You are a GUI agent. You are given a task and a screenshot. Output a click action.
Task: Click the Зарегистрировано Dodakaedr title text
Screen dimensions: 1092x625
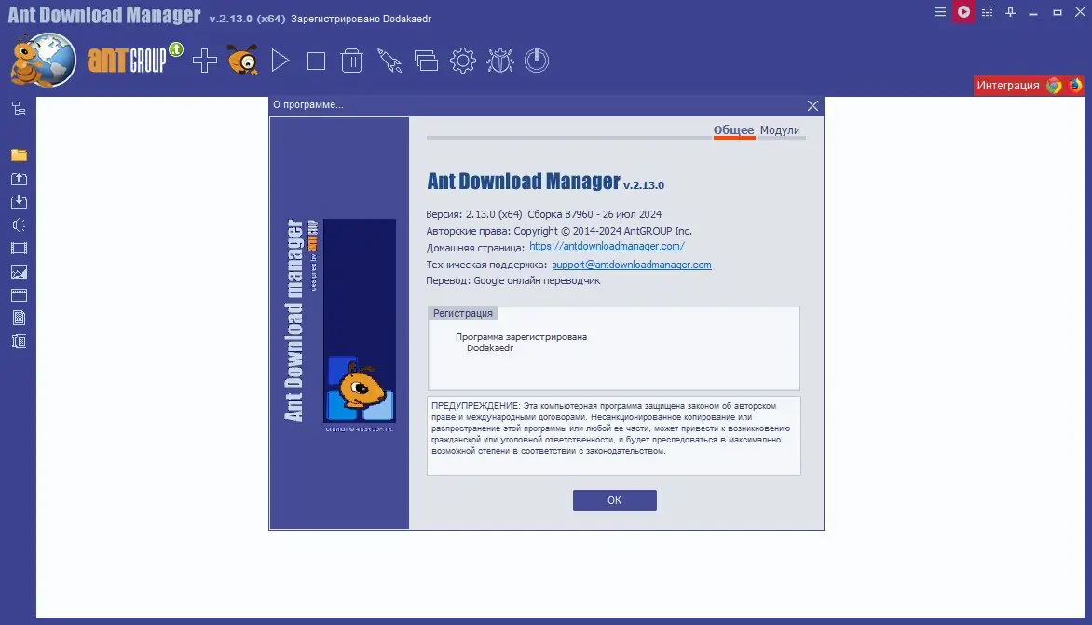pos(361,19)
